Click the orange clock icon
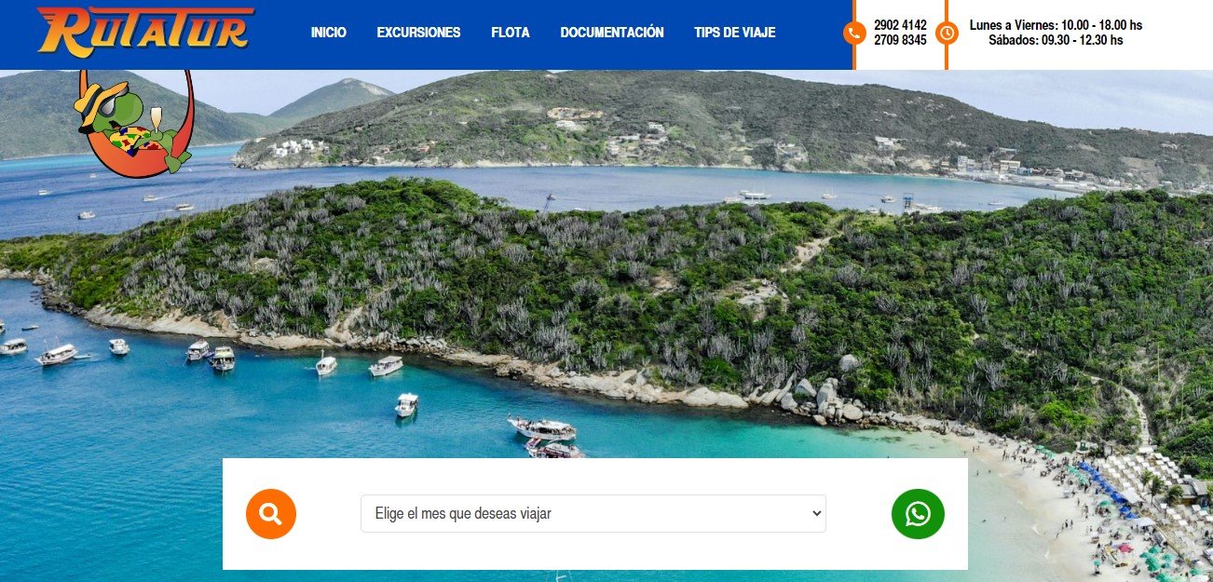 tap(947, 34)
